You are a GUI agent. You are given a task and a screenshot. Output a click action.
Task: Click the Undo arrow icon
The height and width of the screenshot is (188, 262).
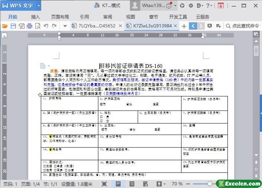tap(46, 26)
